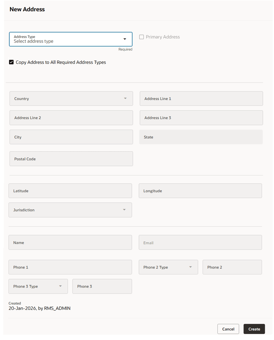Expand the Country dropdown
Viewport: 274px width, 340px height.
pyautogui.click(x=71, y=99)
